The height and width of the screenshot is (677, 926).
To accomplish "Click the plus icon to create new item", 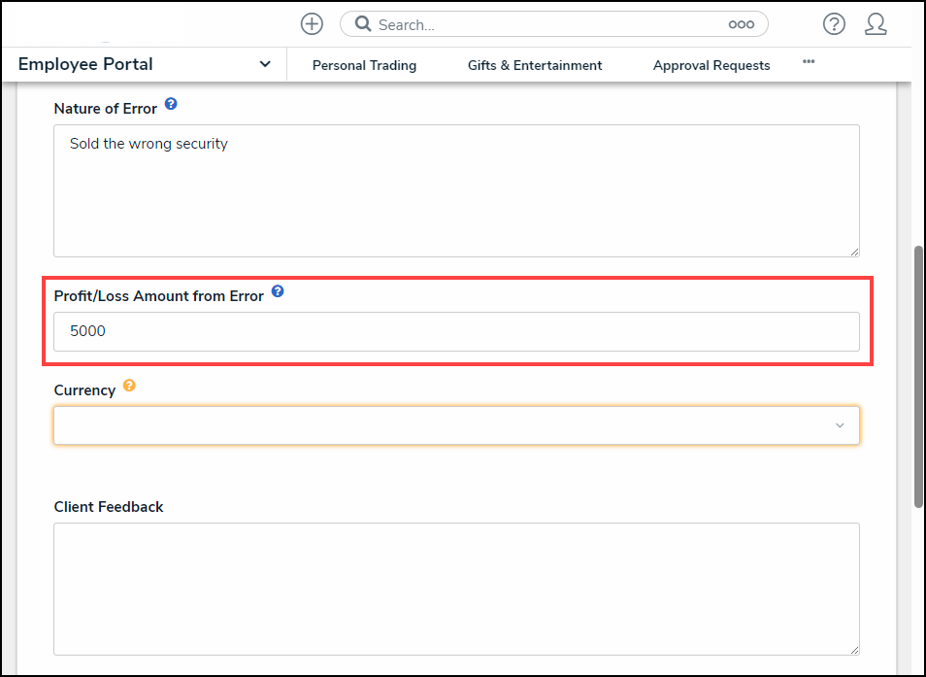I will pyautogui.click(x=312, y=24).
